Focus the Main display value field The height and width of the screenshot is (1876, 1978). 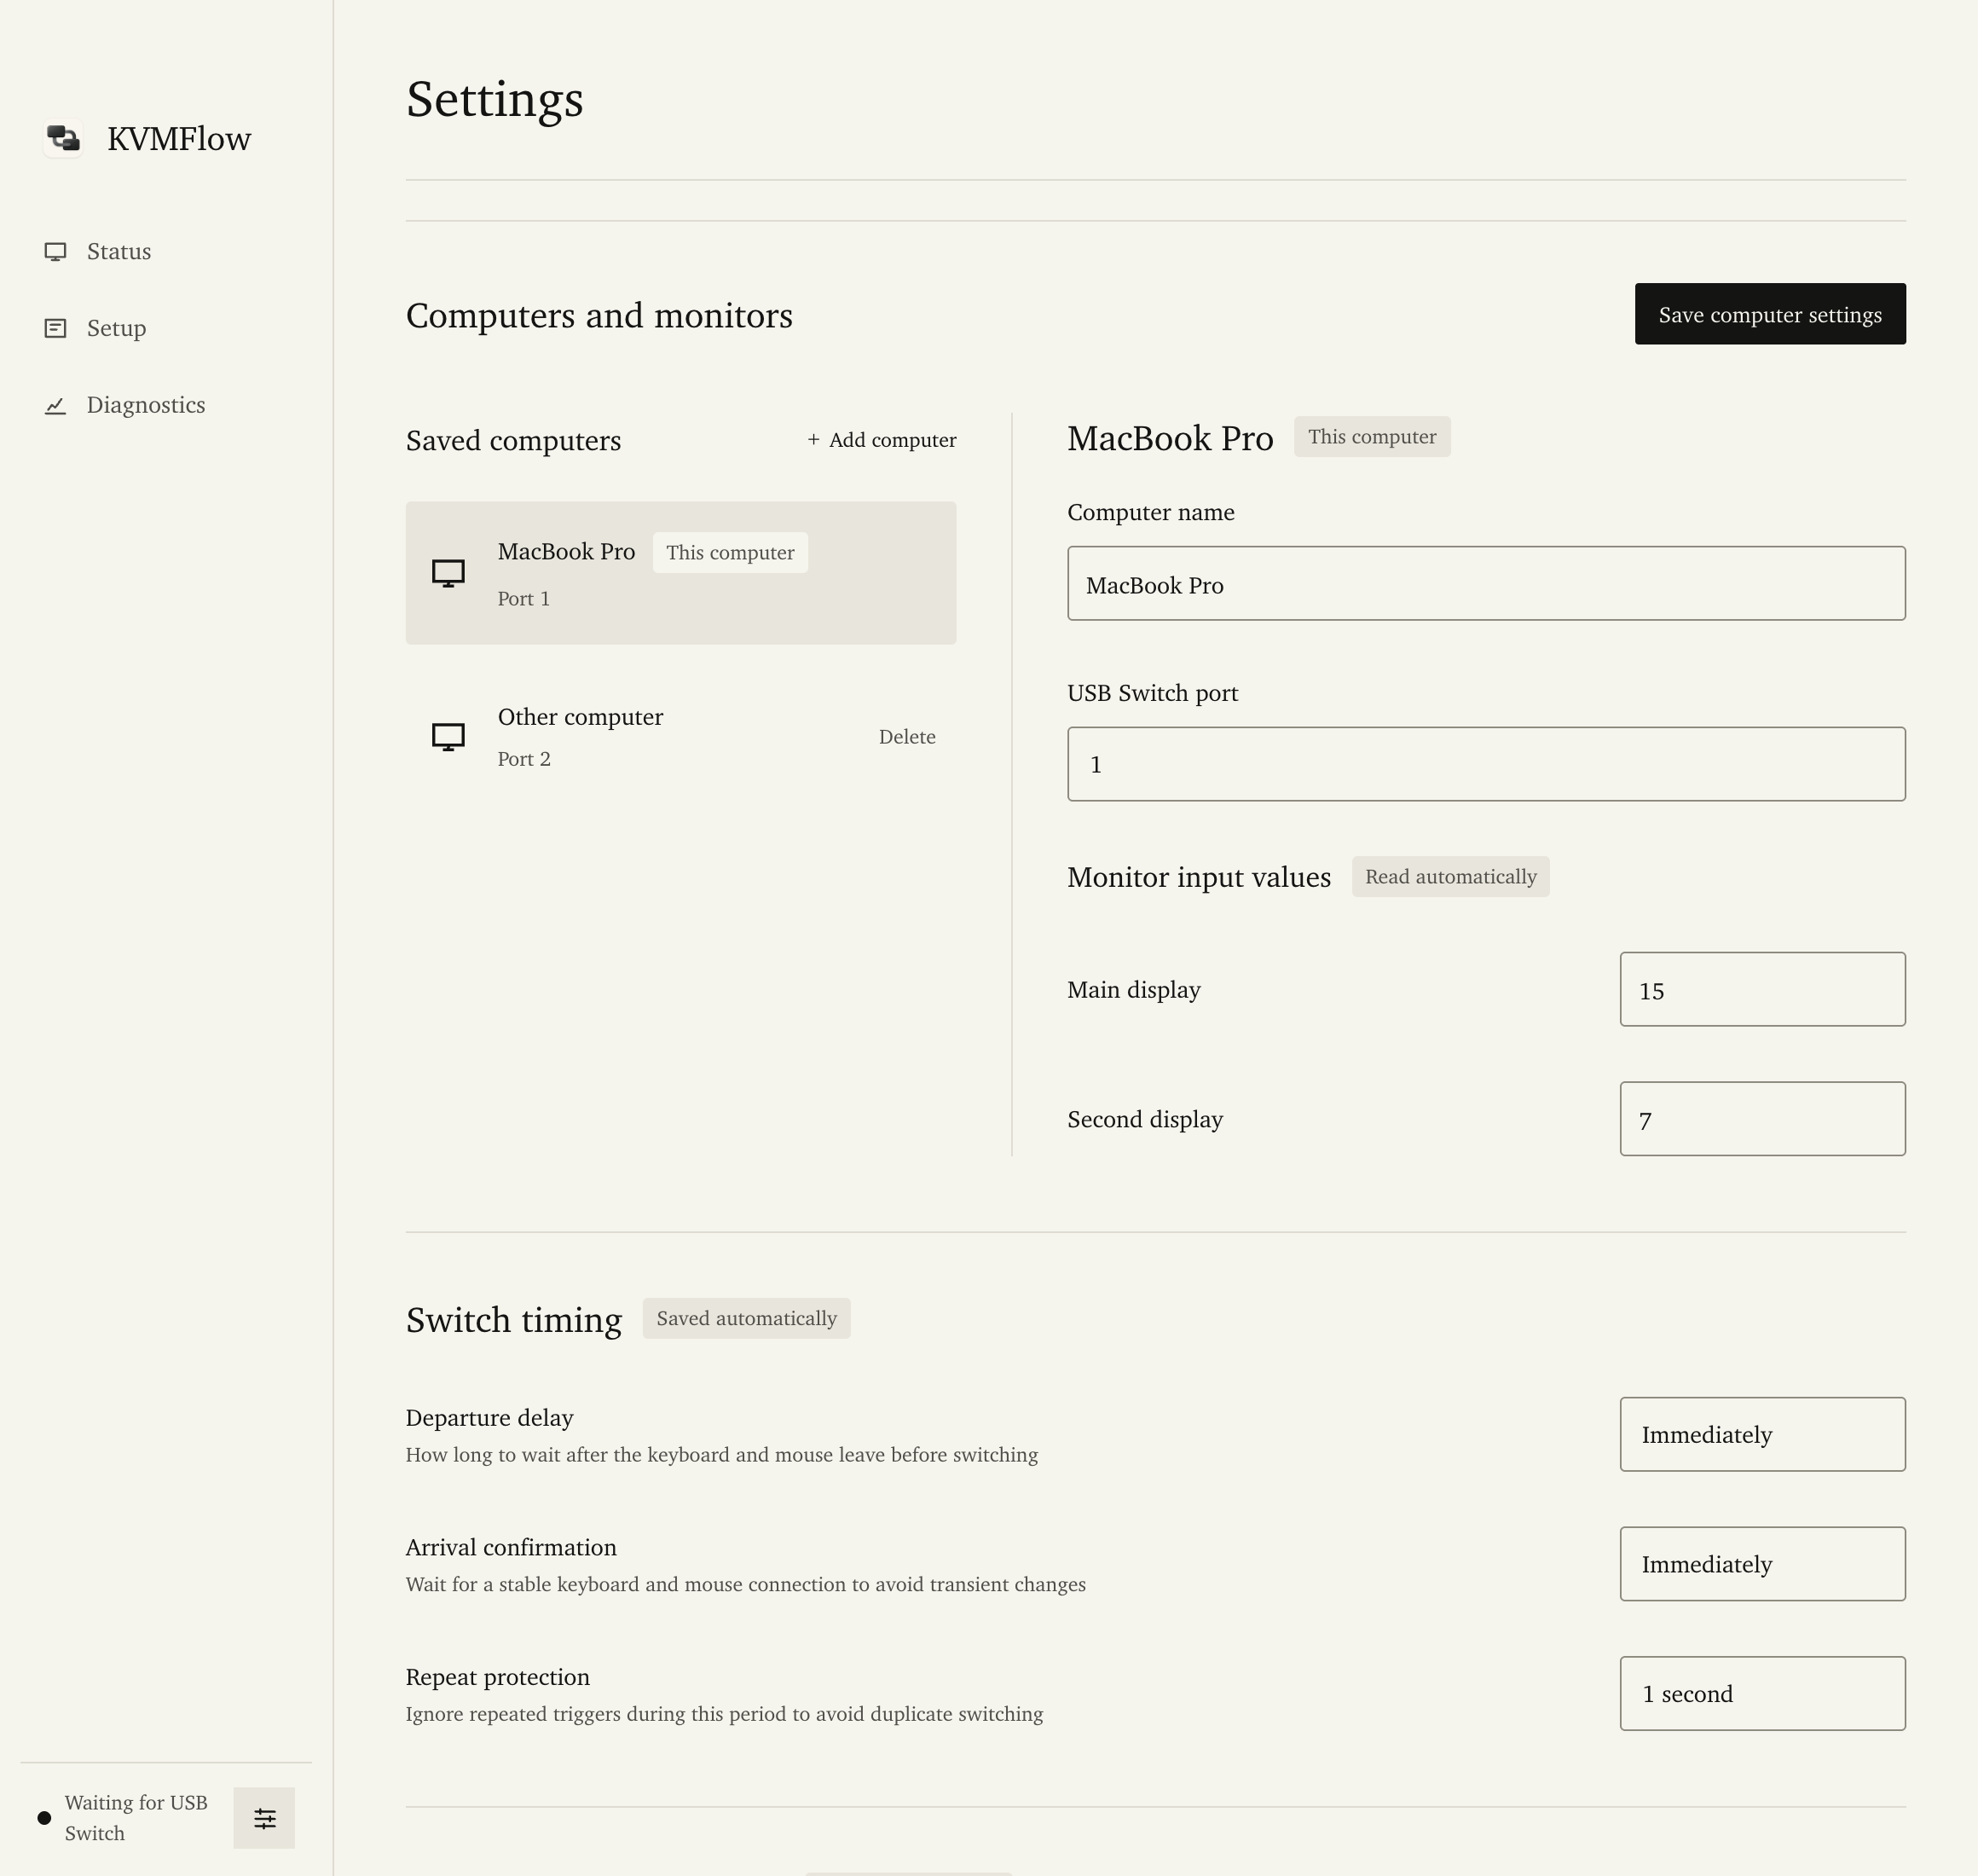click(x=1762, y=989)
